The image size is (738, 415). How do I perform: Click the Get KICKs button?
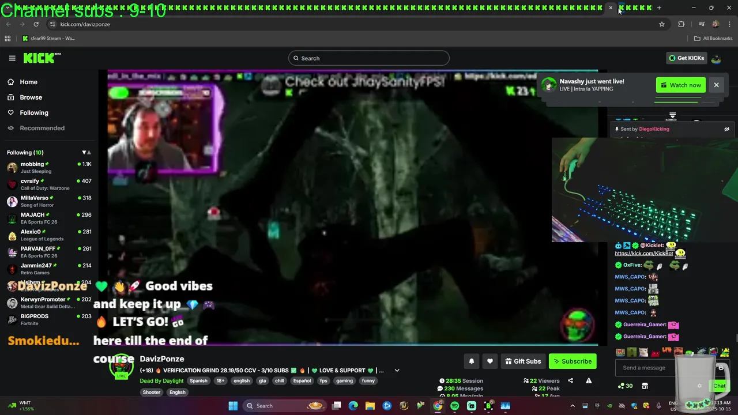[686, 58]
